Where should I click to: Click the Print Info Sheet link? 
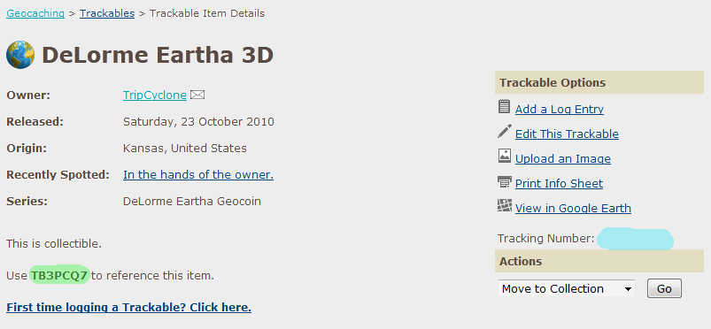pyautogui.click(x=559, y=184)
